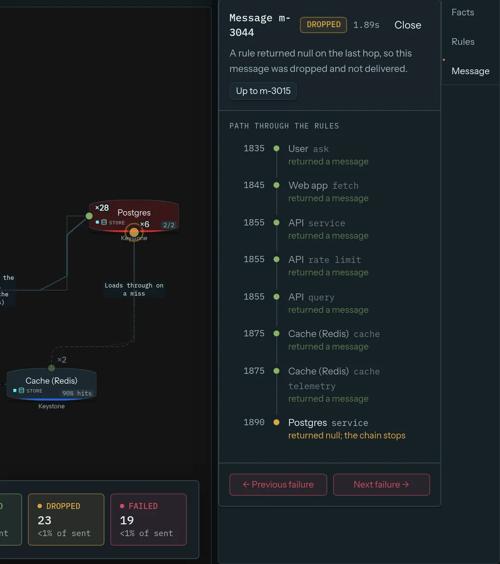Close the message m-3044 panel
Image resolution: width=500 pixels, height=564 pixels.
click(408, 25)
